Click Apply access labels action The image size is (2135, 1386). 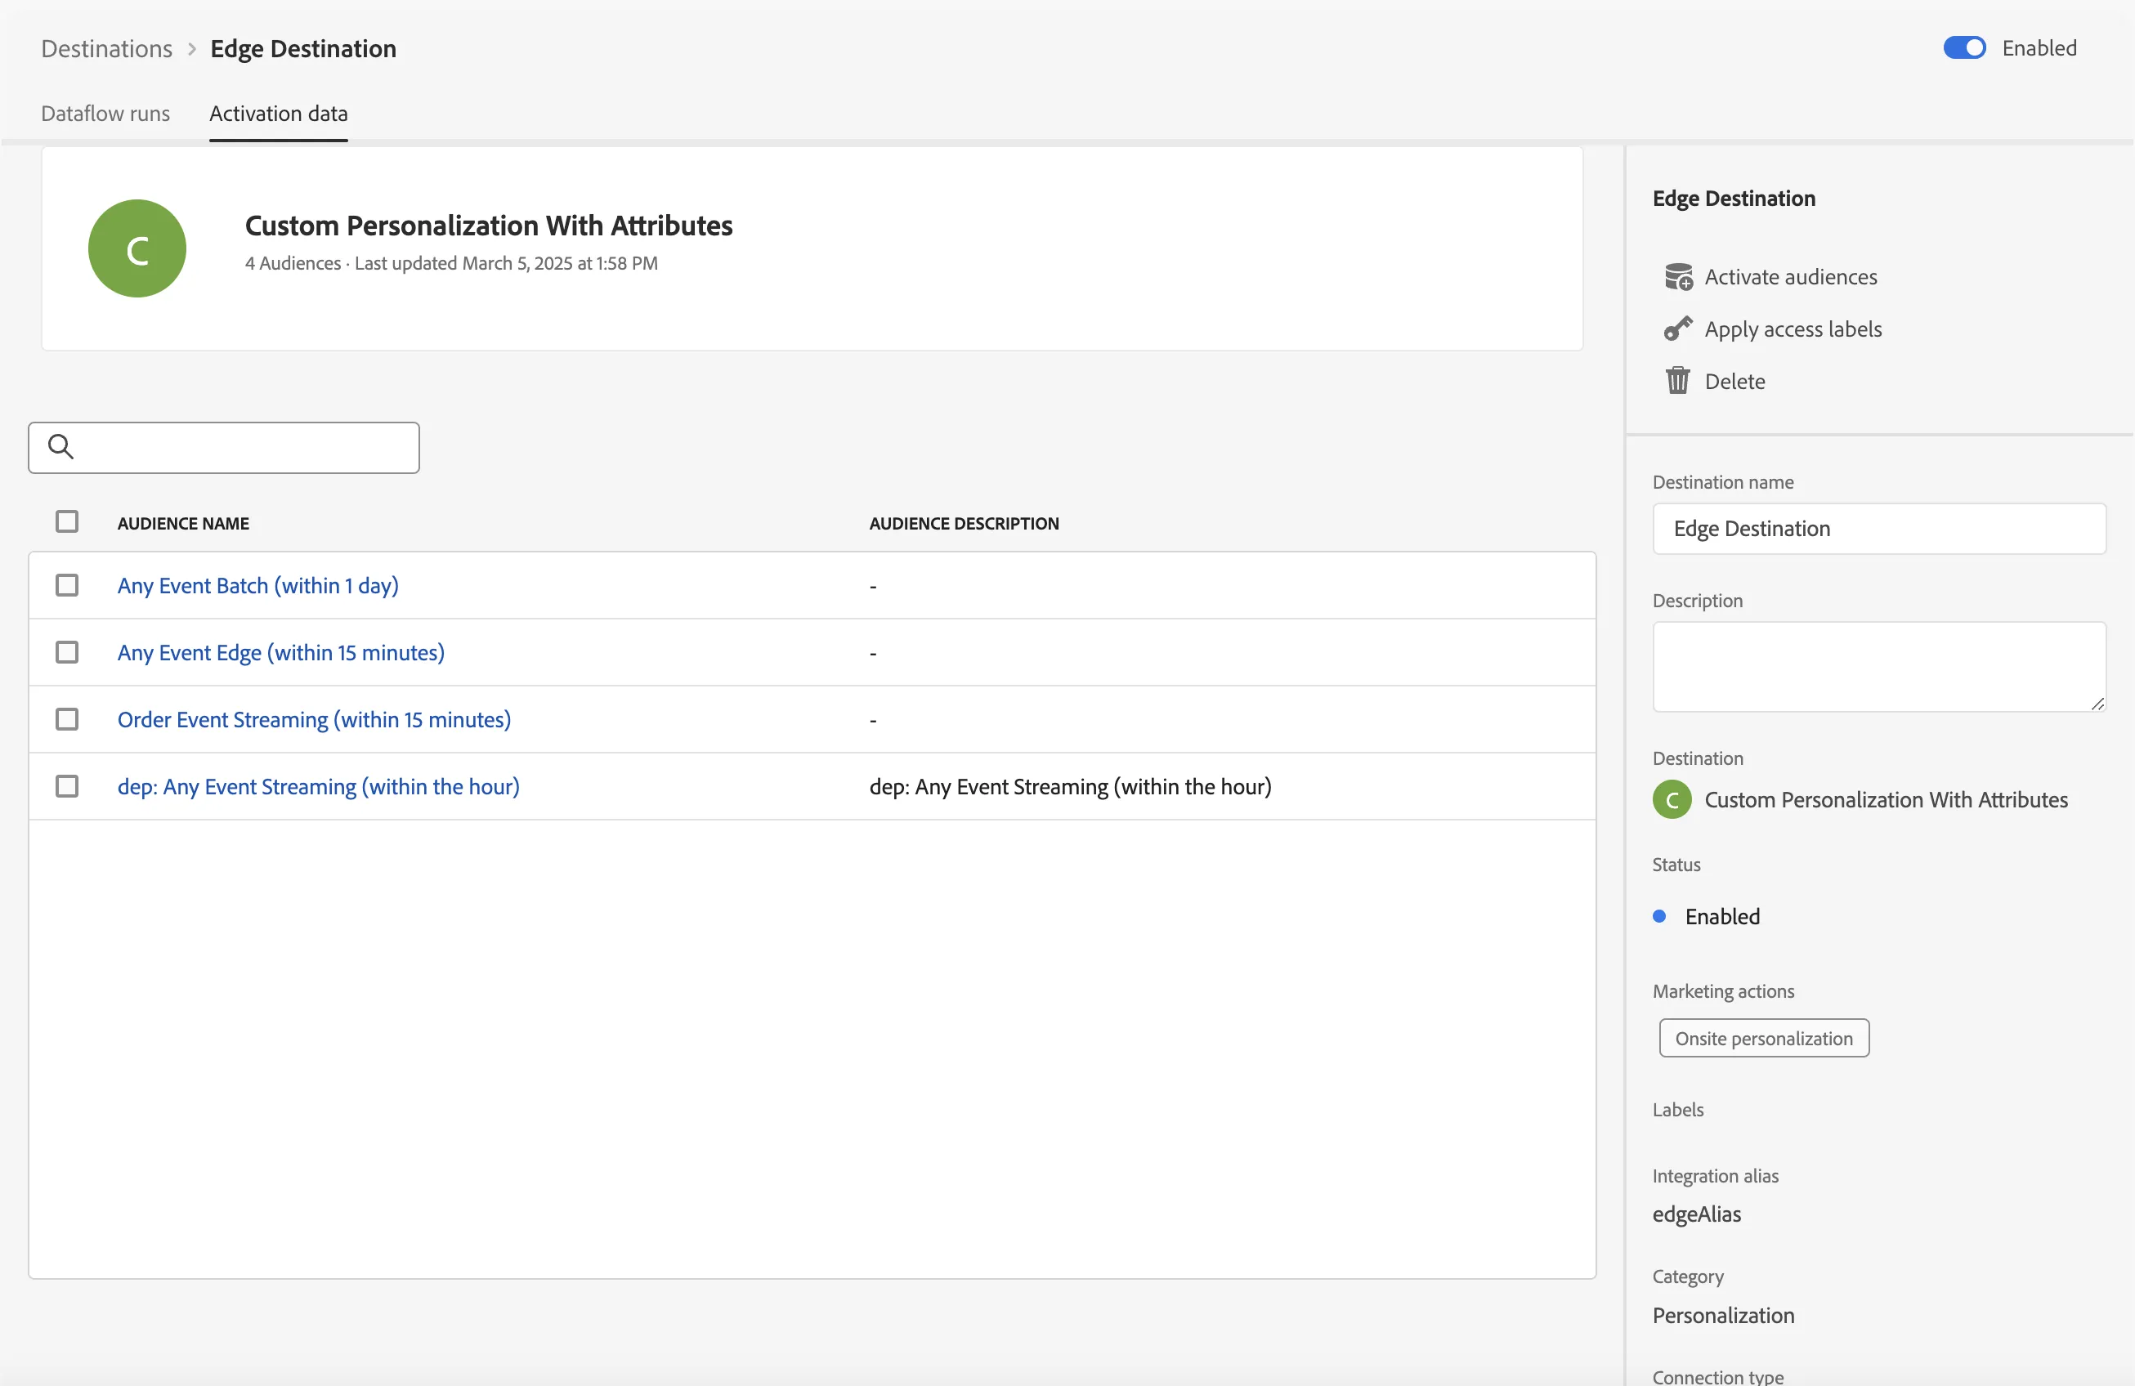(x=1793, y=329)
